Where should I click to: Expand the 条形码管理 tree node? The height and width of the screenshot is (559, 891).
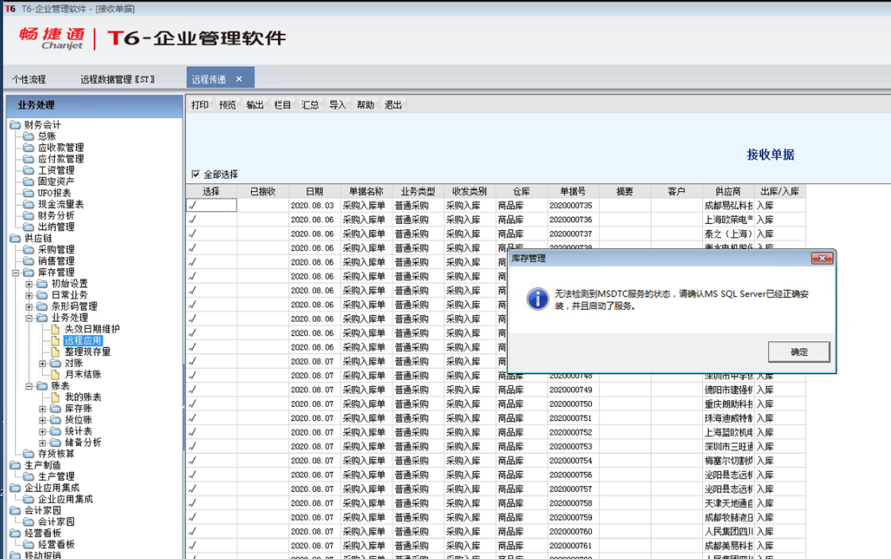click(x=29, y=307)
